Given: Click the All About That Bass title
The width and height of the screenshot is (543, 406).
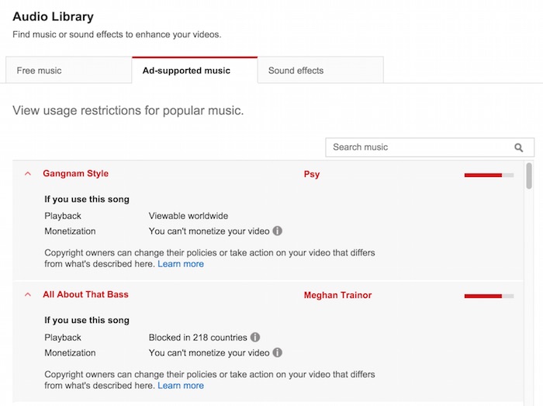Looking at the screenshot, I should pos(85,295).
